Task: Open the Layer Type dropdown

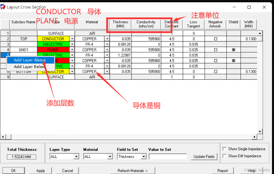Action: pos(76,157)
